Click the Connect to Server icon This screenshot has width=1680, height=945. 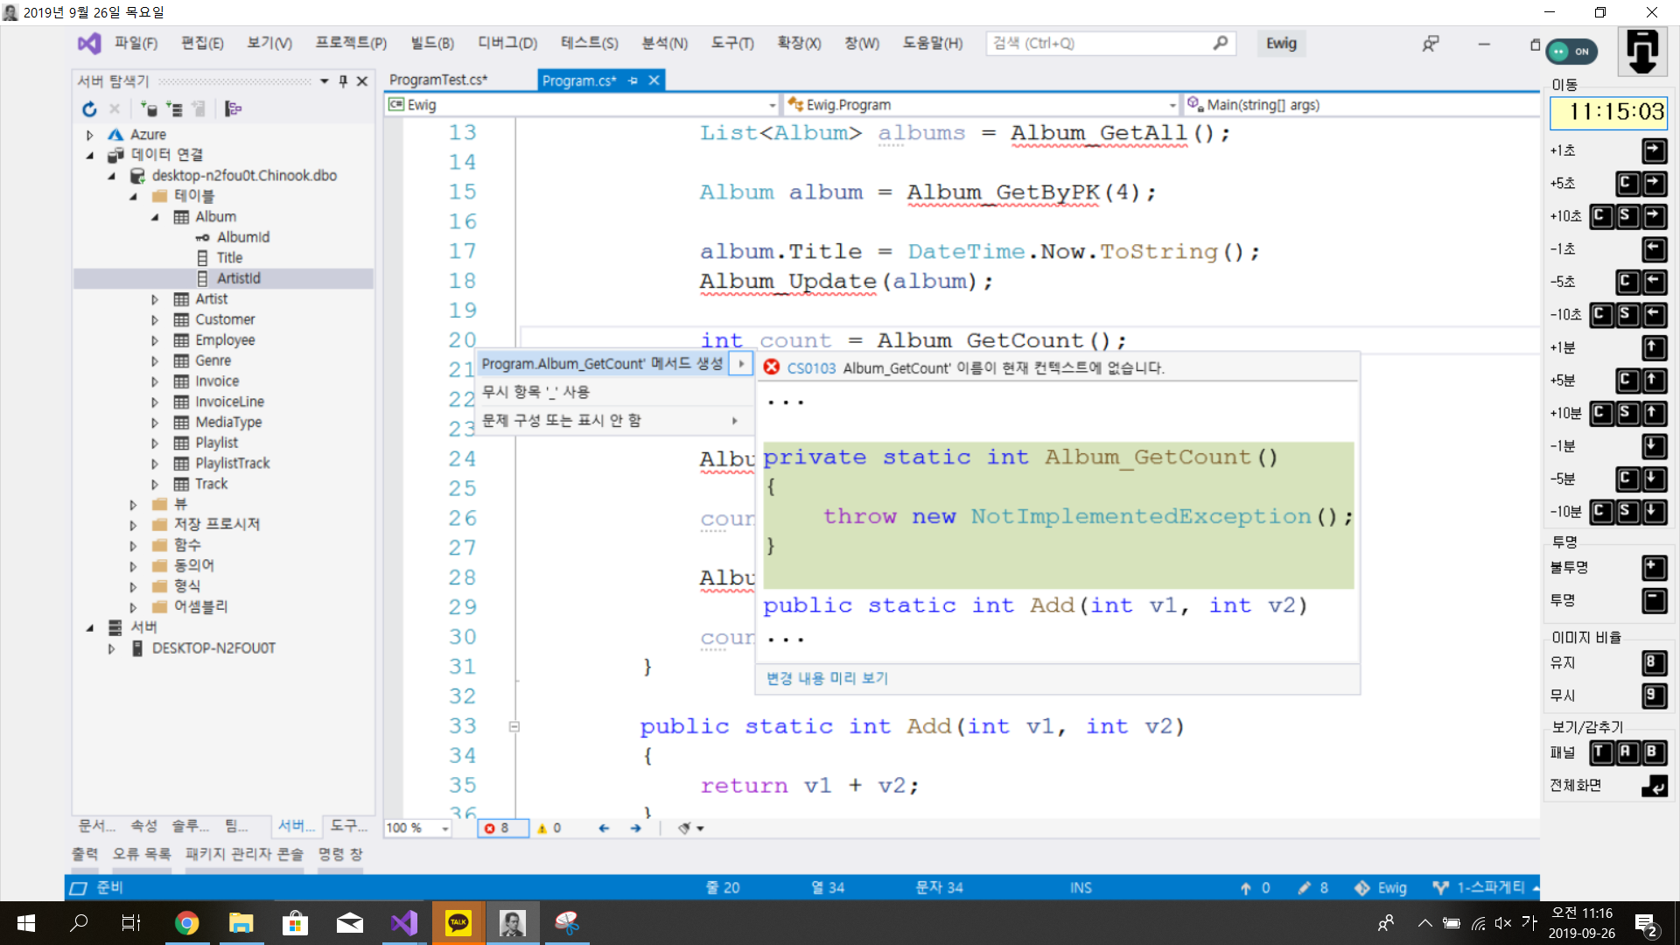tap(174, 109)
